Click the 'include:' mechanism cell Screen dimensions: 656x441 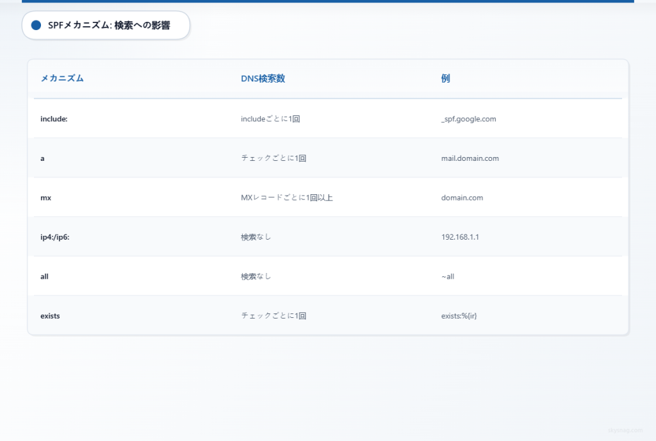coord(54,119)
